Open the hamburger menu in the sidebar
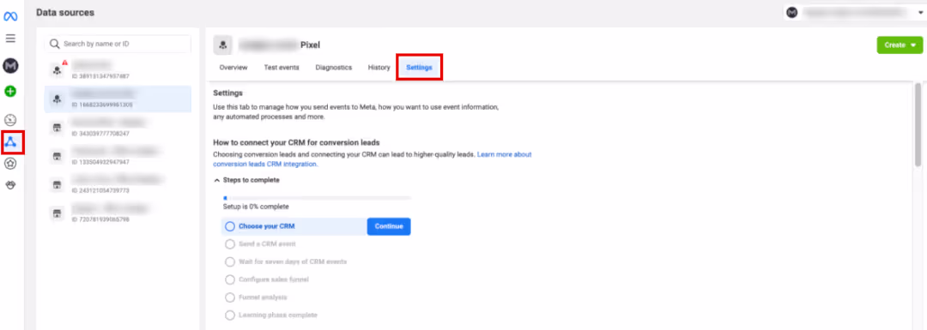 10,39
